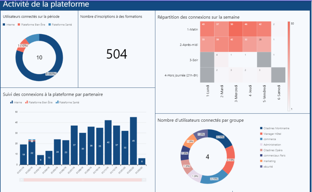312x192 pixels.
Task: Click the left arrow of bar chart scrollbar
Action: coord(21,180)
